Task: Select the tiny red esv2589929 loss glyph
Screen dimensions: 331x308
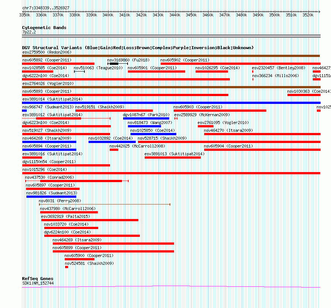Action: point(176,118)
